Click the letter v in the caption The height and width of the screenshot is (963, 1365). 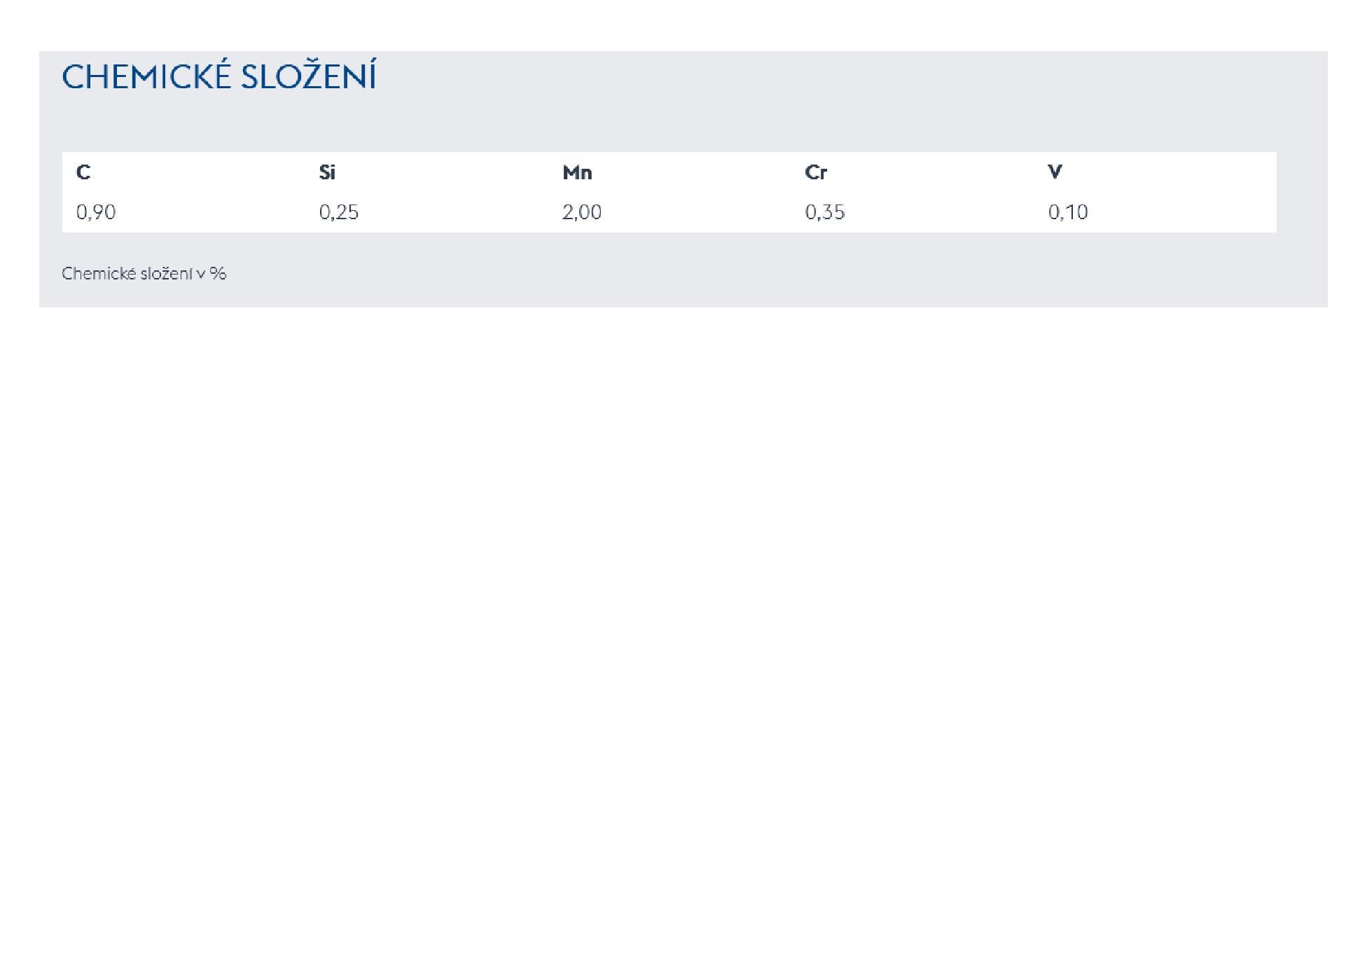(201, 275)
